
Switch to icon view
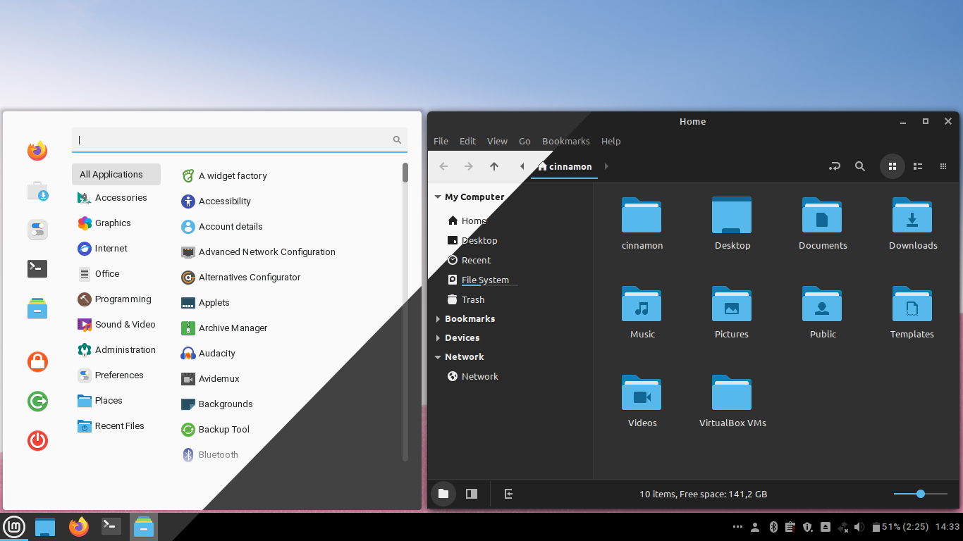click(x=893, y=166)
